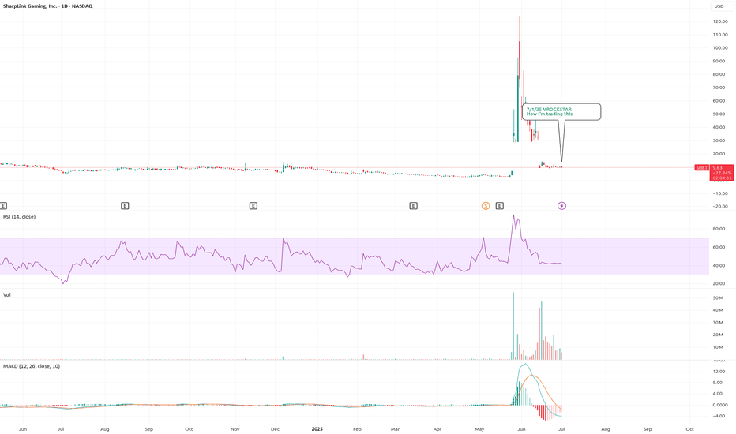This screenshot has width=736, height=434.
Task: Open the E earnings marker above the Nov label
Action: 253,205
